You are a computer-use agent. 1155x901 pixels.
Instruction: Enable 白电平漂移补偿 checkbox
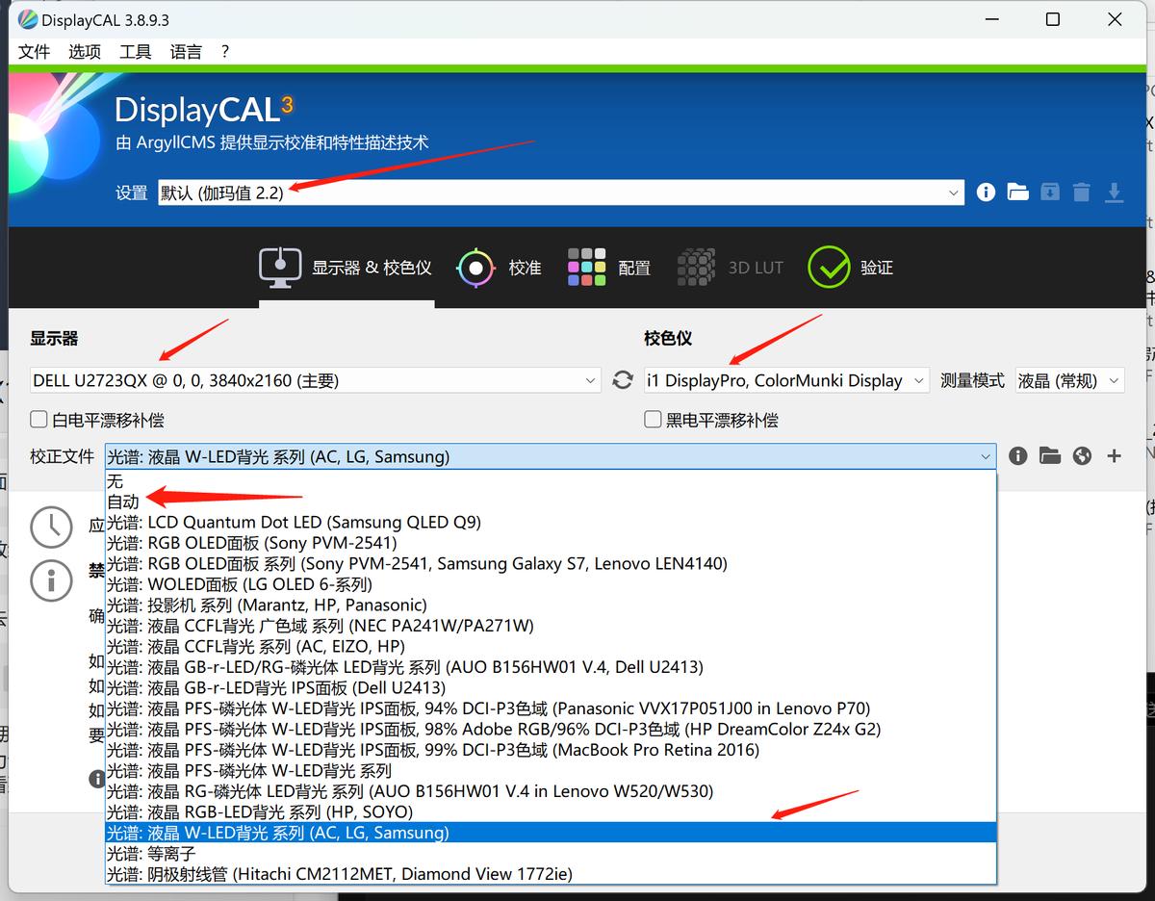click(39, 420)
